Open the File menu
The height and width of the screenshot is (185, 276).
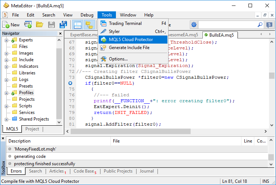click(x=15, y=15)
